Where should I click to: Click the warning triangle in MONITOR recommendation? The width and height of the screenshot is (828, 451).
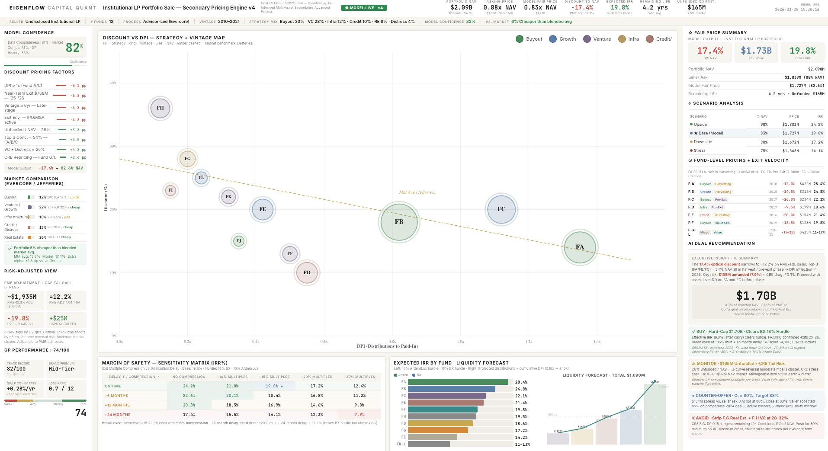693,364
